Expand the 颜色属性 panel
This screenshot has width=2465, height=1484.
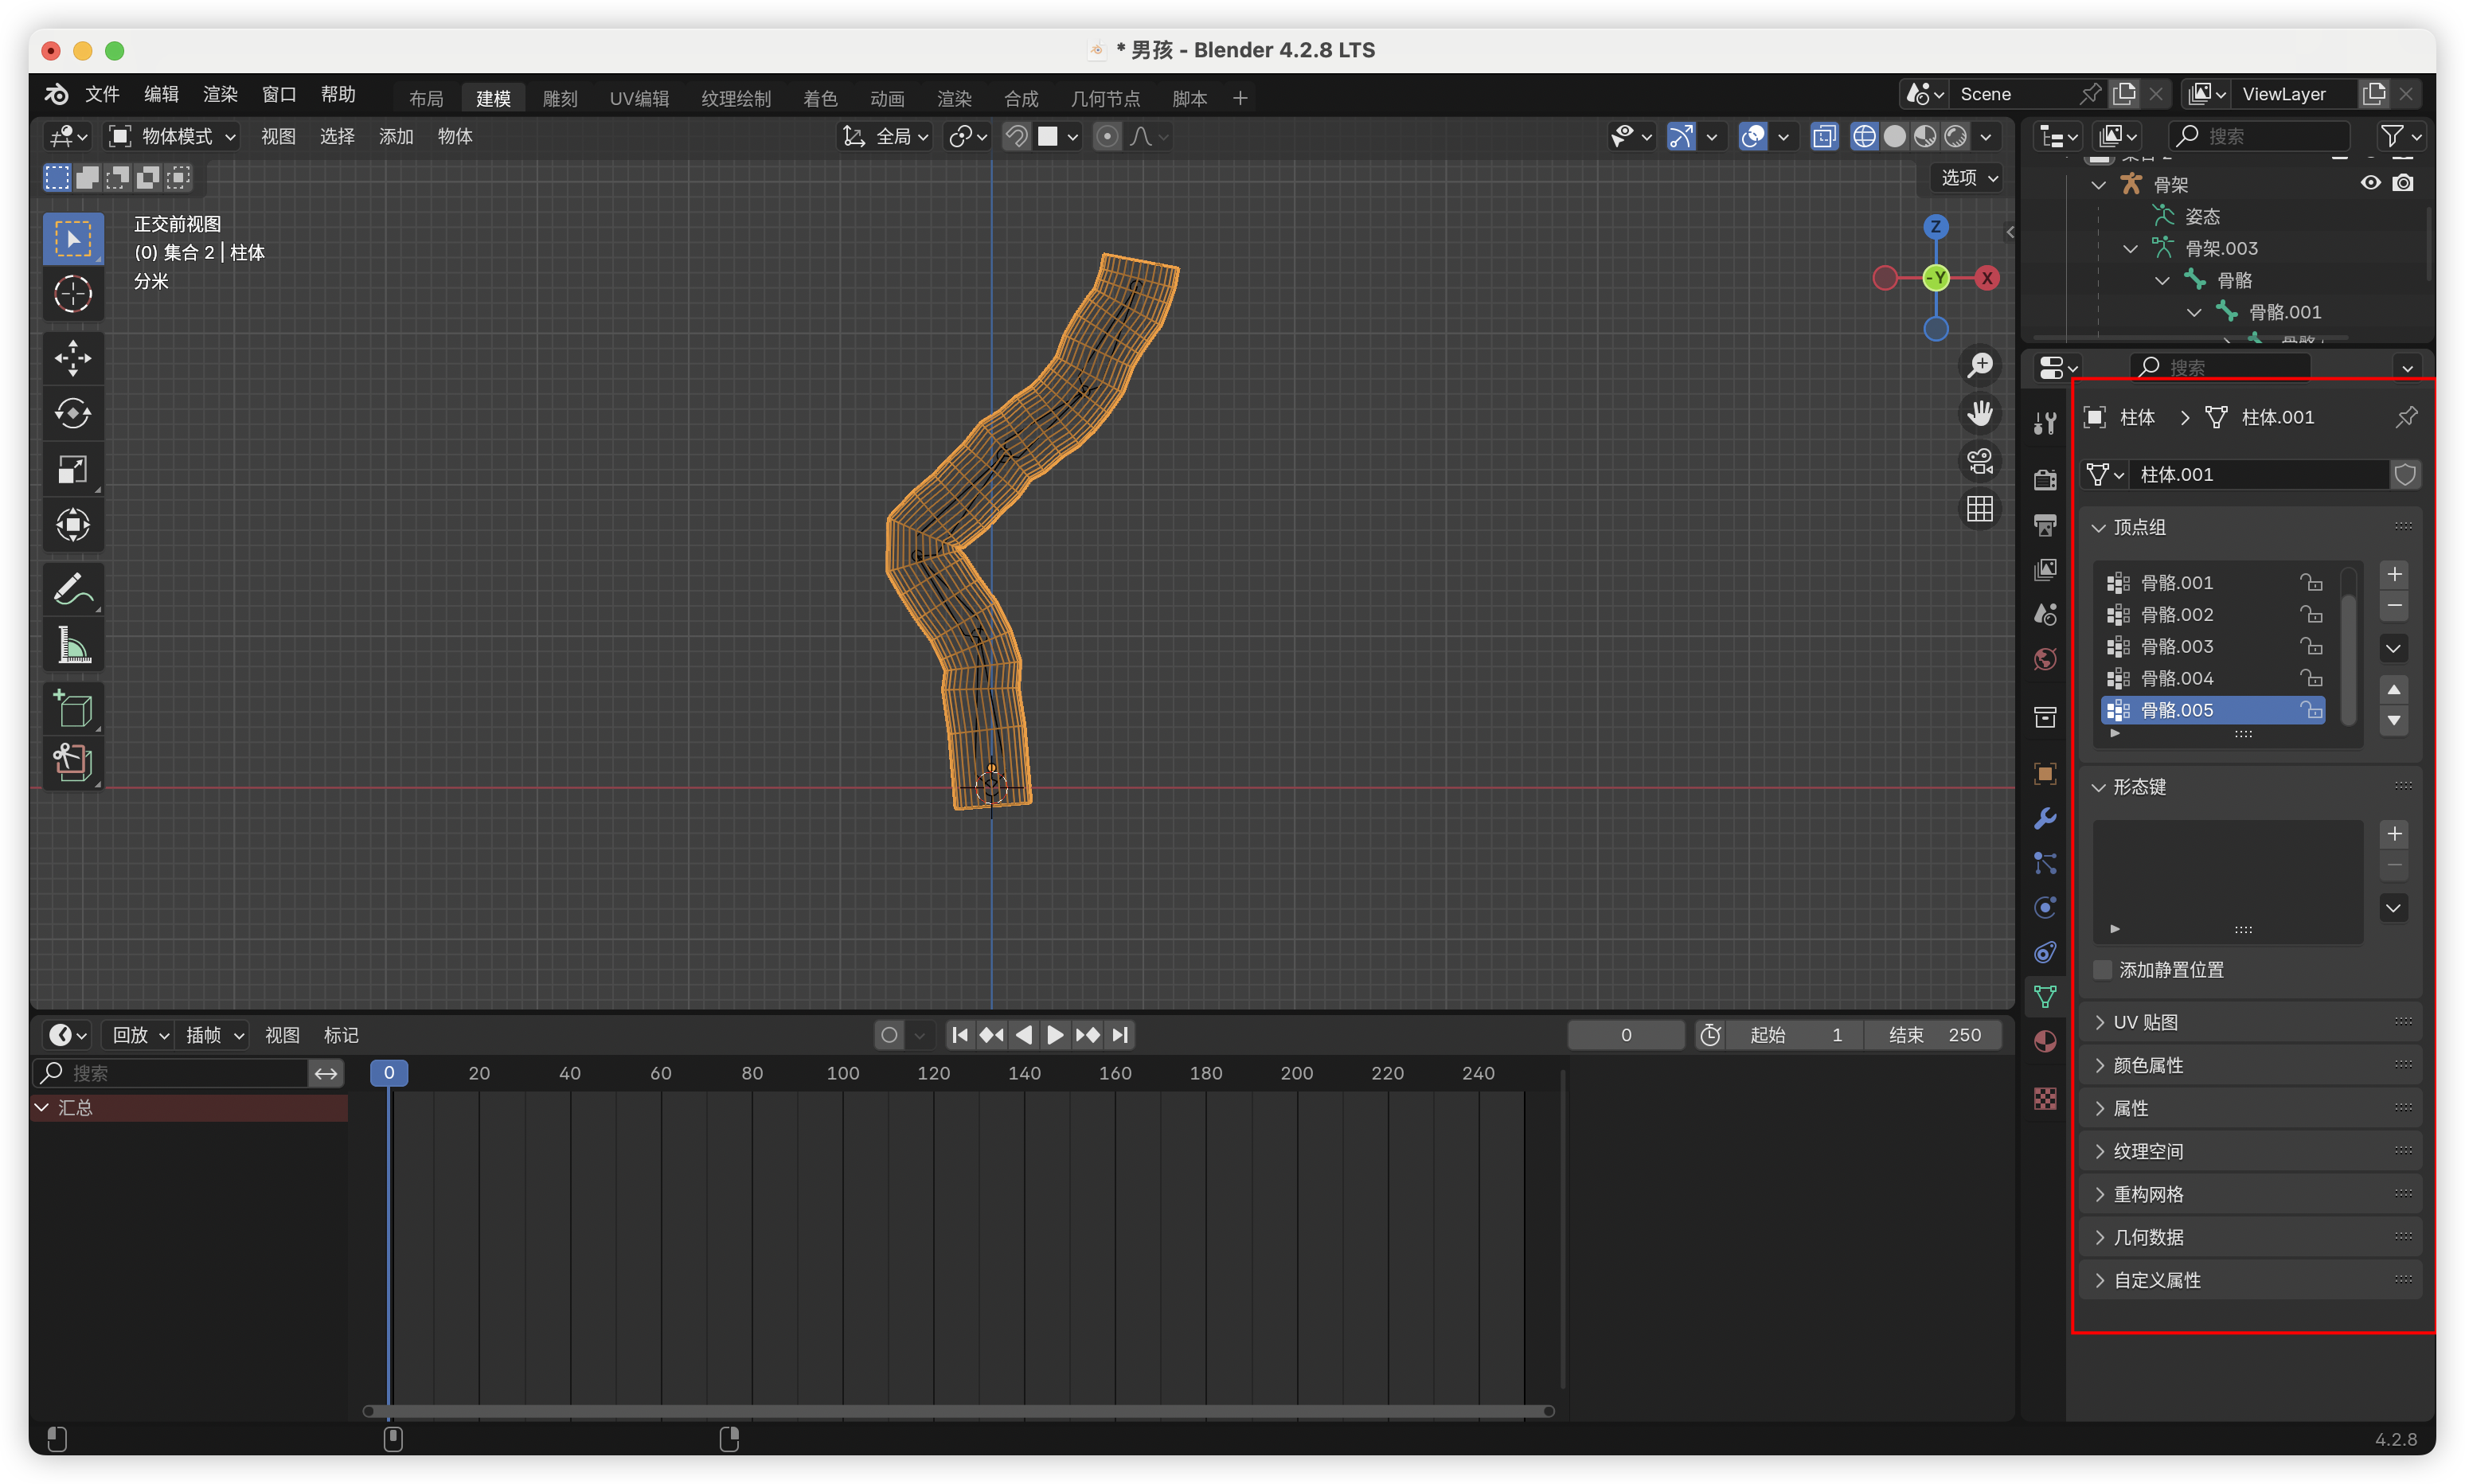(2099, 1065)
